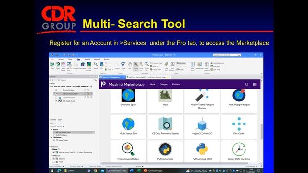Toggle the highlighted ABCore_Notts layer checkbox

pos(56,94)
